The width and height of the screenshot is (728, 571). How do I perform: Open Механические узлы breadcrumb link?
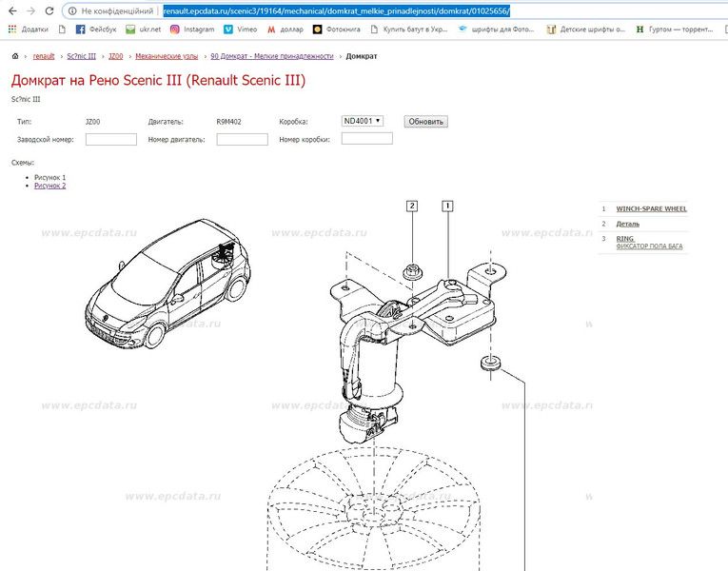(167, 56)
